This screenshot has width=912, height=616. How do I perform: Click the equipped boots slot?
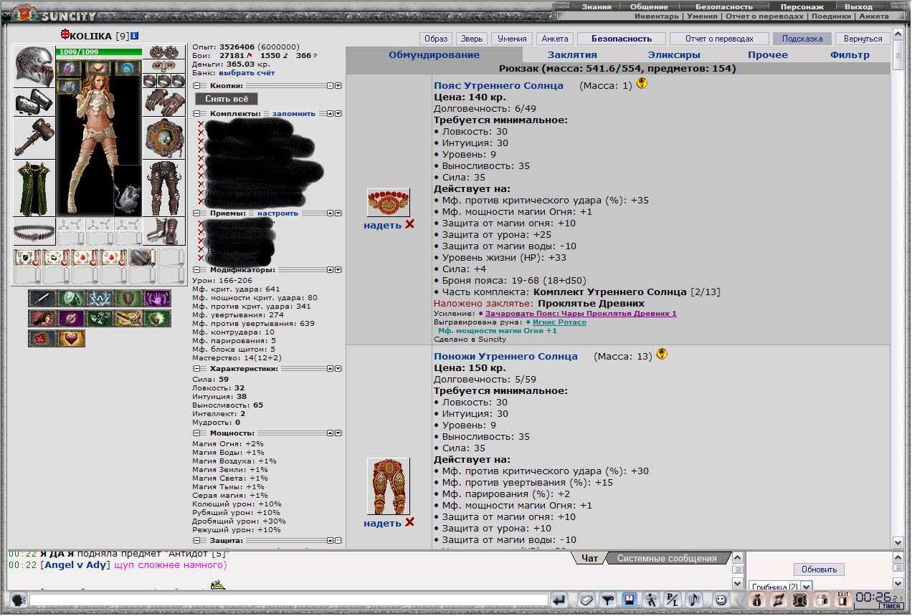164,232
